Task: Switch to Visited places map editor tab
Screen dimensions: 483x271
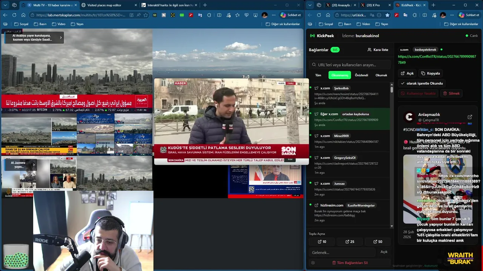Action: (x=109, y=5)
